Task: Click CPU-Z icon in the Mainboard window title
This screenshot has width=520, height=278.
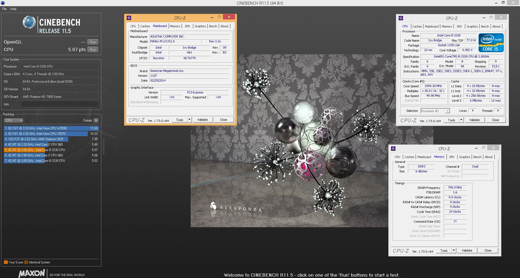Action: (129, 18)
